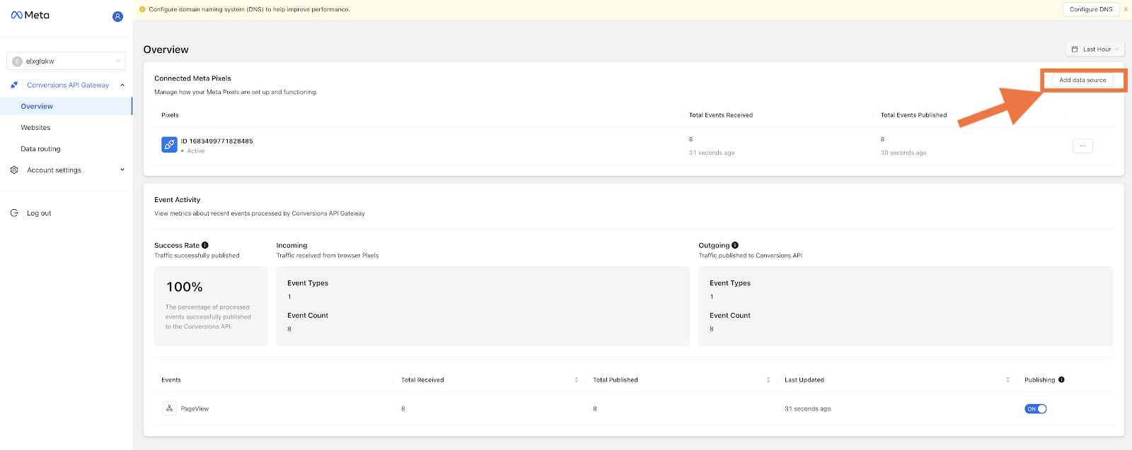Click the 100% success rate value
The width and height of the screenshot is (1132, 450).
tap(185, 287)
